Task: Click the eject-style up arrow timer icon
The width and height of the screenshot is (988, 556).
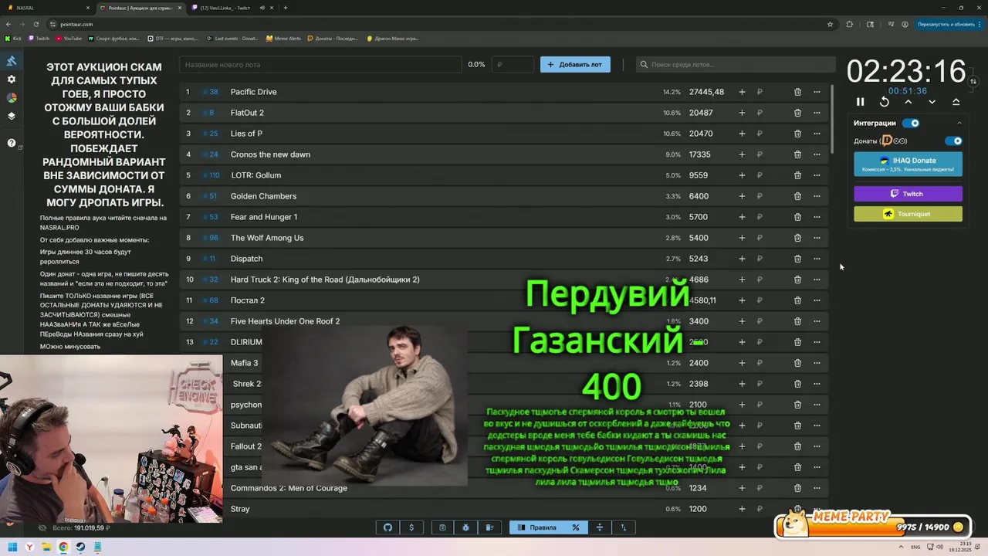Action: click(x=956, y=102)
